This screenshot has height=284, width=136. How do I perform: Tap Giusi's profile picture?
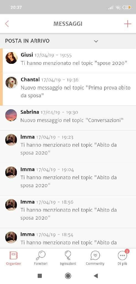[11, 58]
